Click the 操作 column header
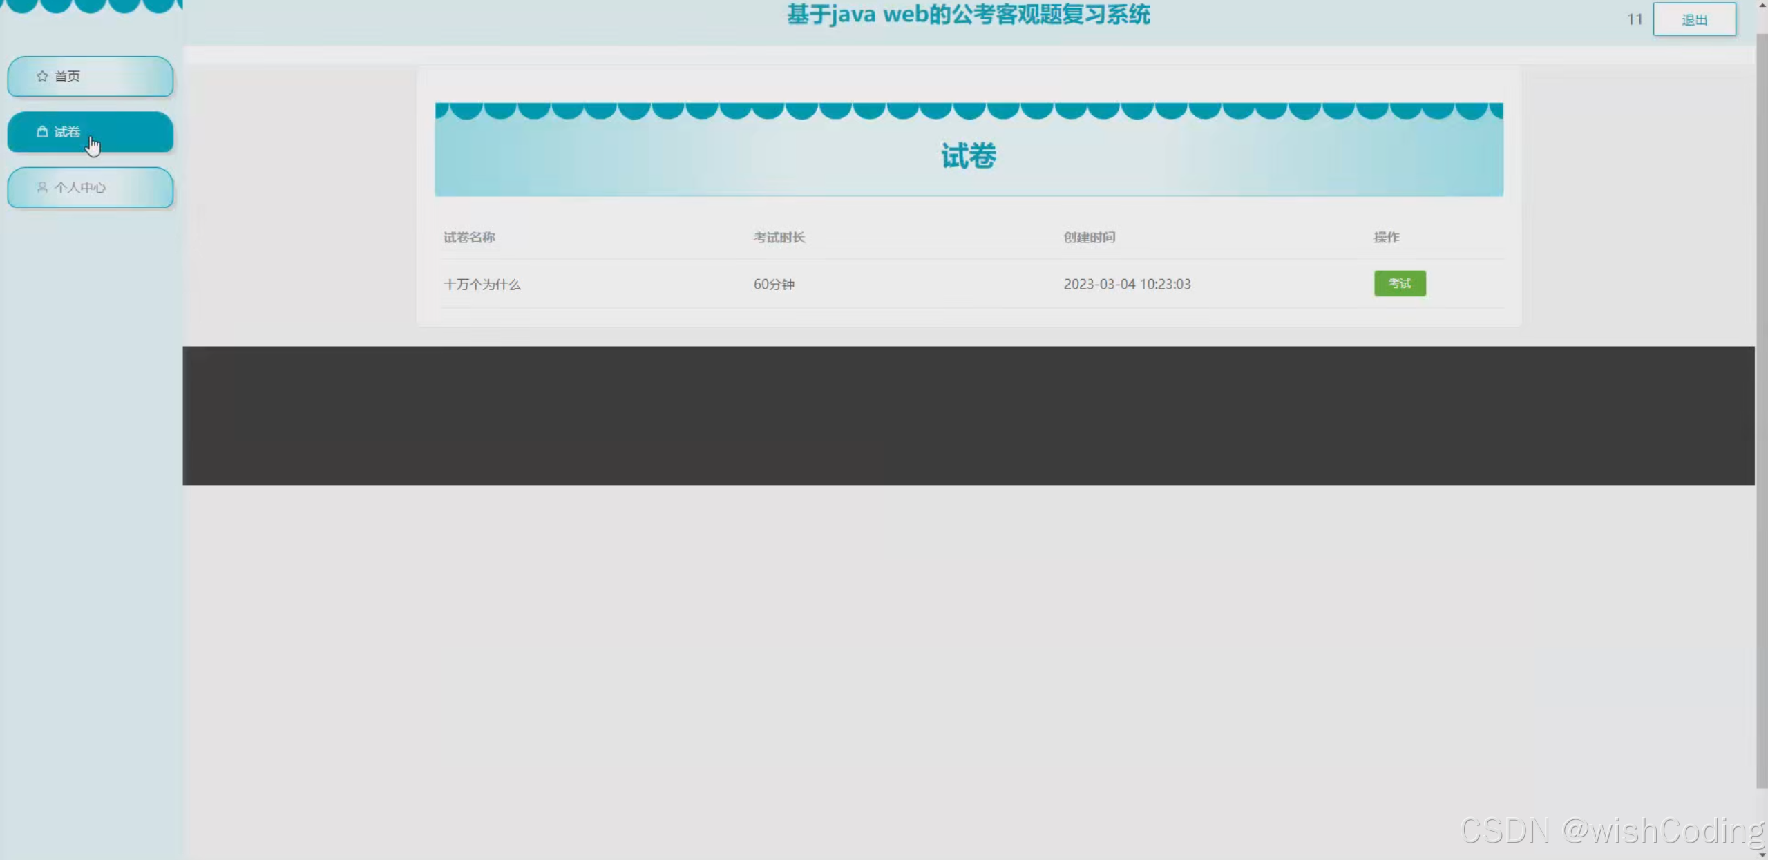Viewport: 1768px width, 860px height. [1386, 237]
